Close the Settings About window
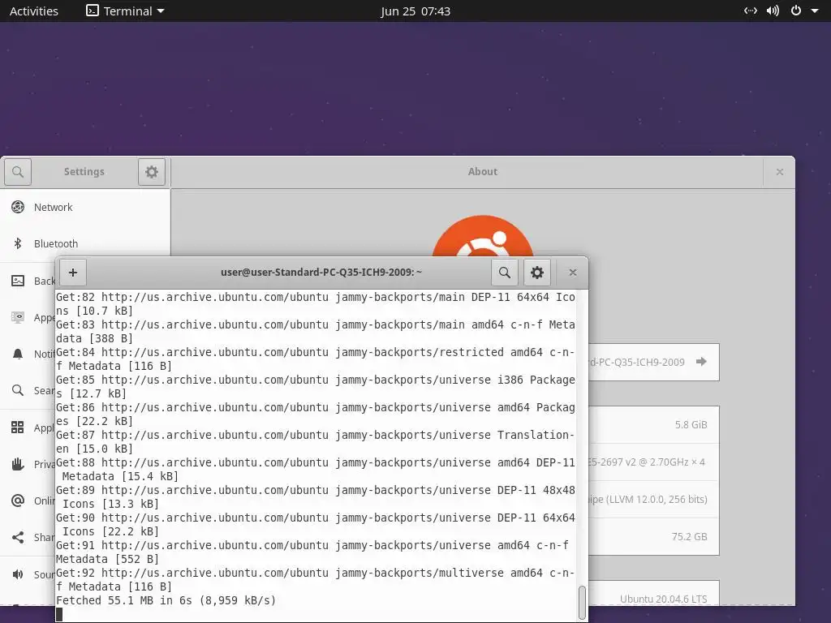The height and width of the screenshot is (623, 831). point(780,172)
